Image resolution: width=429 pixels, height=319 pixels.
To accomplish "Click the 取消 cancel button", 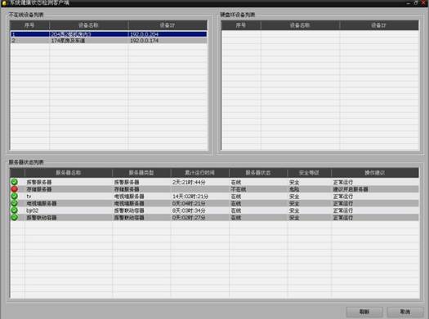I will (x=405, y=312).
